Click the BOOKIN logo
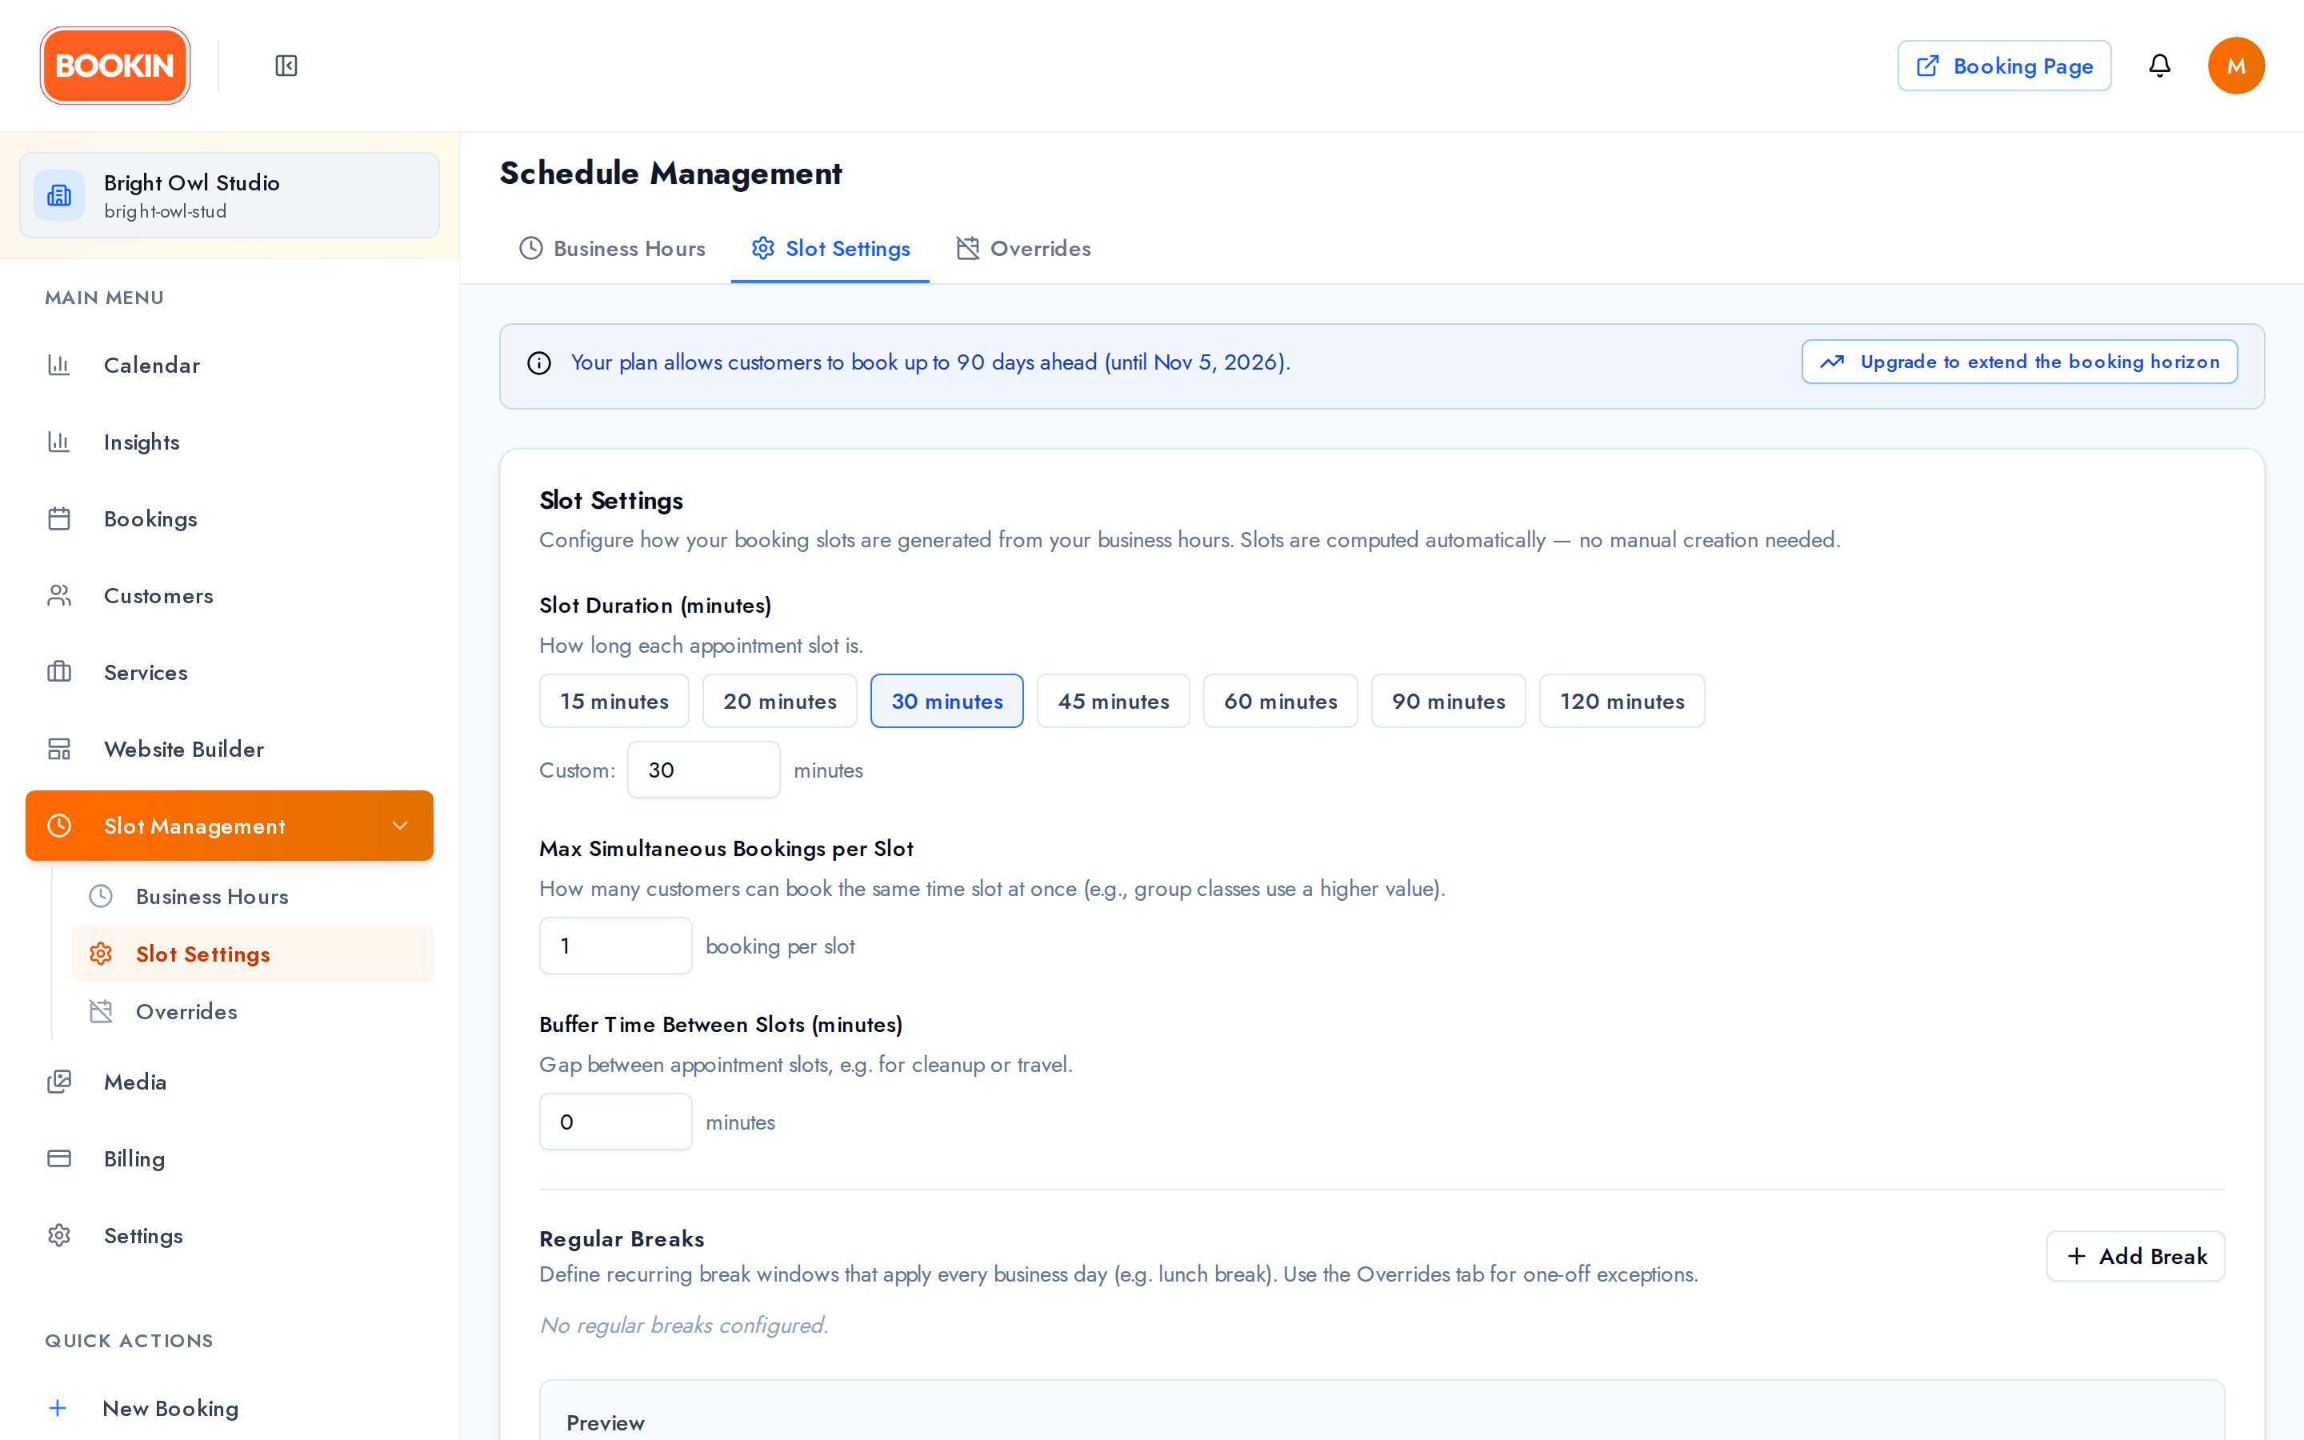The width and height of the screenshot is (2304, 1440). point(115,66)
